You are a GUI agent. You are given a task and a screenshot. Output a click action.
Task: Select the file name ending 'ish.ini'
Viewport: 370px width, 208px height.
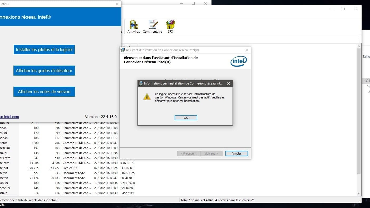(x=4, y=193)
